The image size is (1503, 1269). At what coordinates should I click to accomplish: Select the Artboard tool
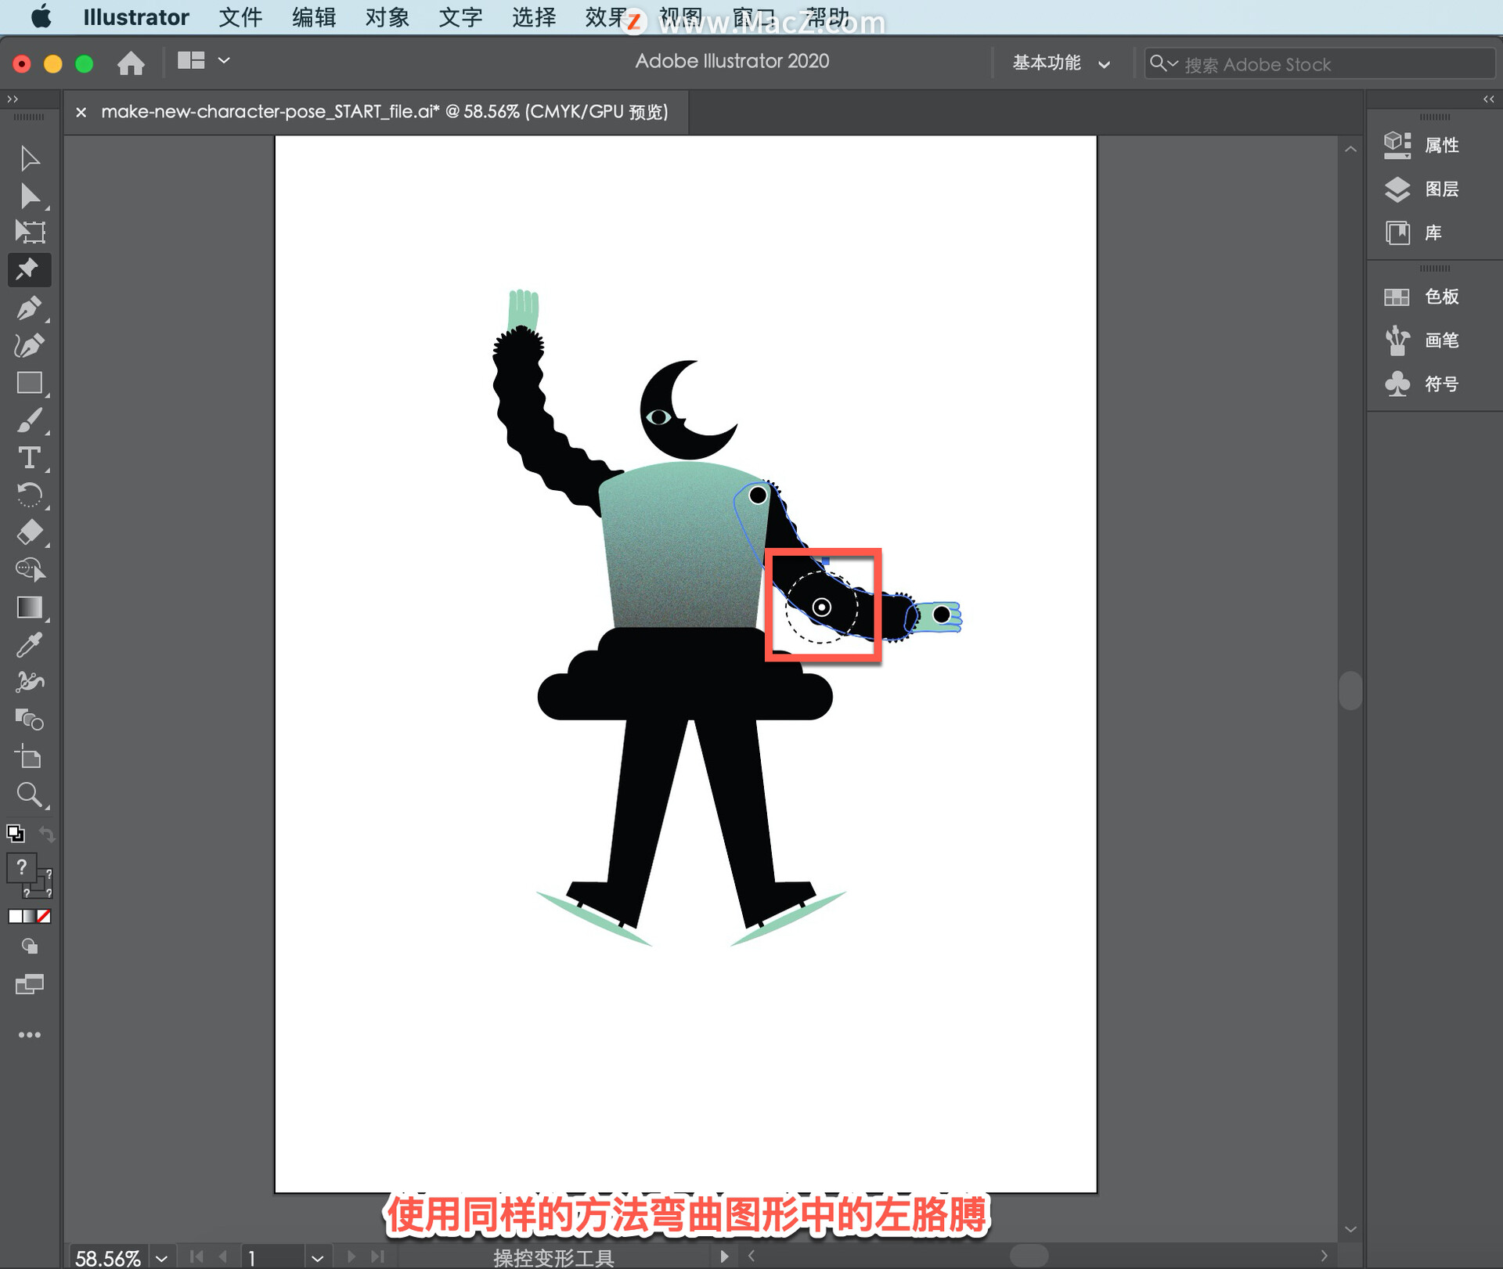(x=30, y=757)
